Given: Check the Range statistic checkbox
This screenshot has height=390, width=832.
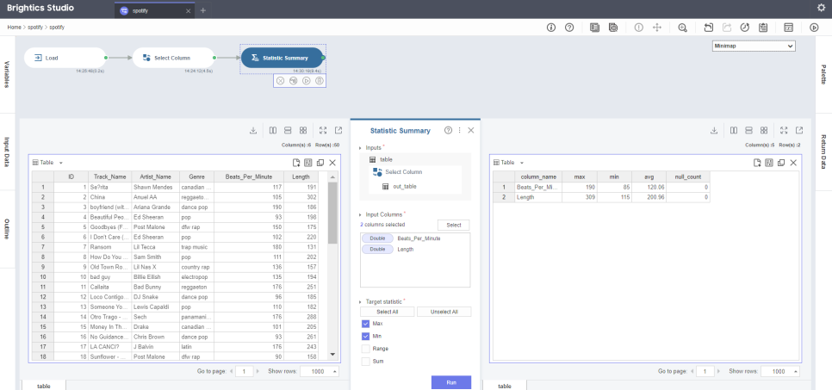Looking at the screenshot, I should point(365,350).
